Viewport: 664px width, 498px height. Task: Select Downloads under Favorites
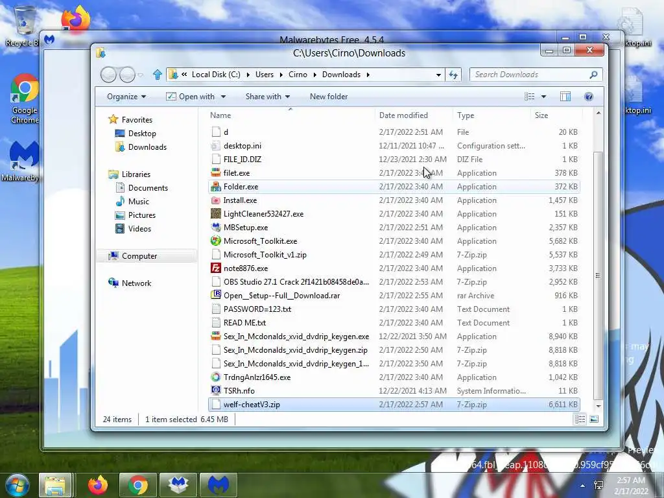147,147
